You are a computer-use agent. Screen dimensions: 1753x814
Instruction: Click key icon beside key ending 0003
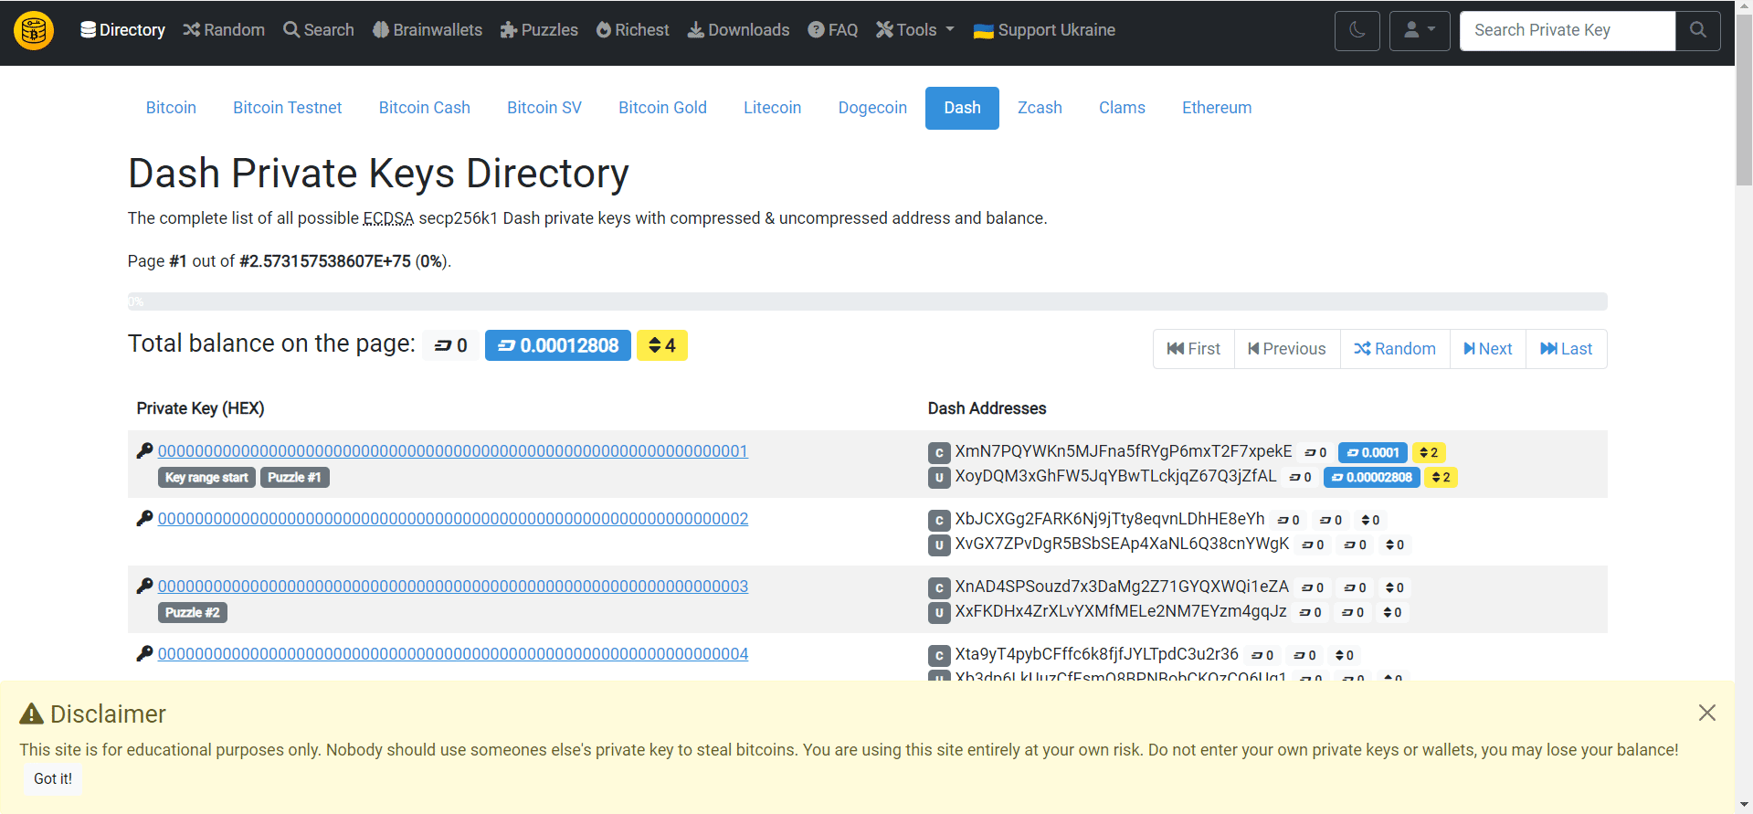coord(144,586)
